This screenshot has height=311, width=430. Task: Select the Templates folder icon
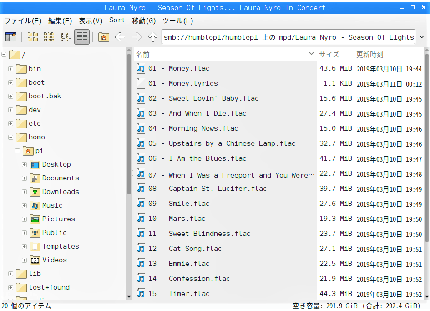pos(35,246)
